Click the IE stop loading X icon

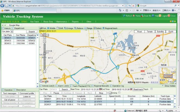(x=133, y=6)
